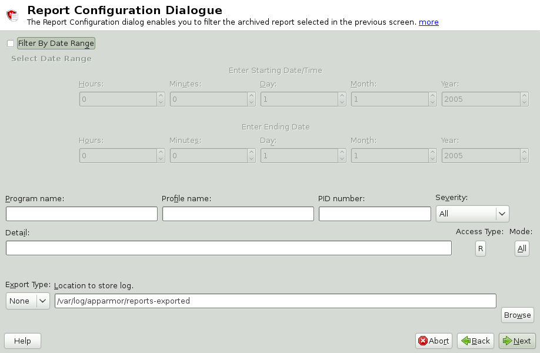Viewport: 540px width, 353px height.
Task: Click the red Abort icon button
Action: (x=424, y=341)
